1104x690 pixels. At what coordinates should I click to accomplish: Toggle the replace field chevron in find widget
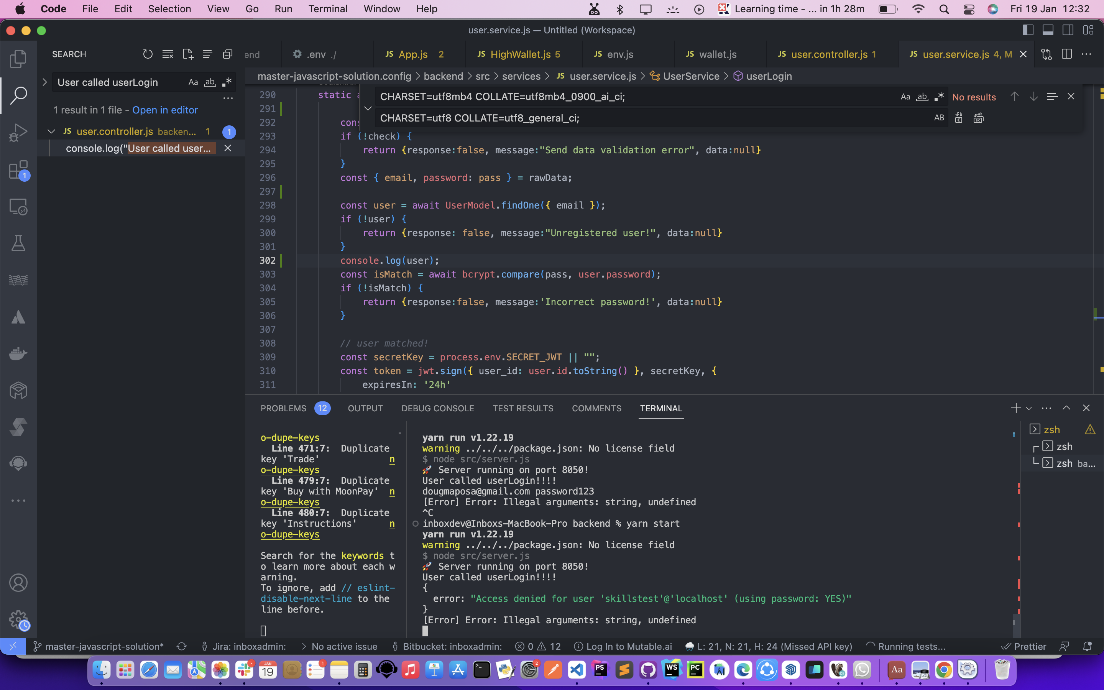(x=368, y=108)
